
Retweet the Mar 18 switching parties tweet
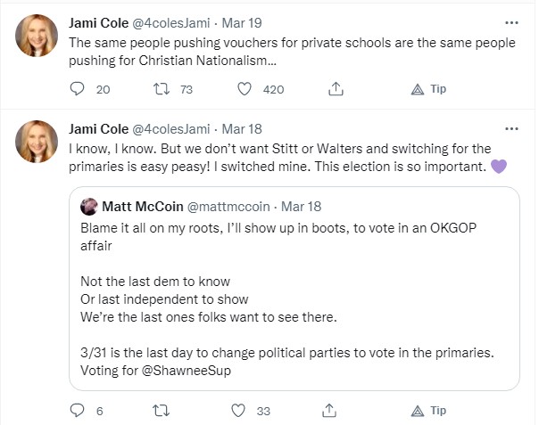pos(162,411)
